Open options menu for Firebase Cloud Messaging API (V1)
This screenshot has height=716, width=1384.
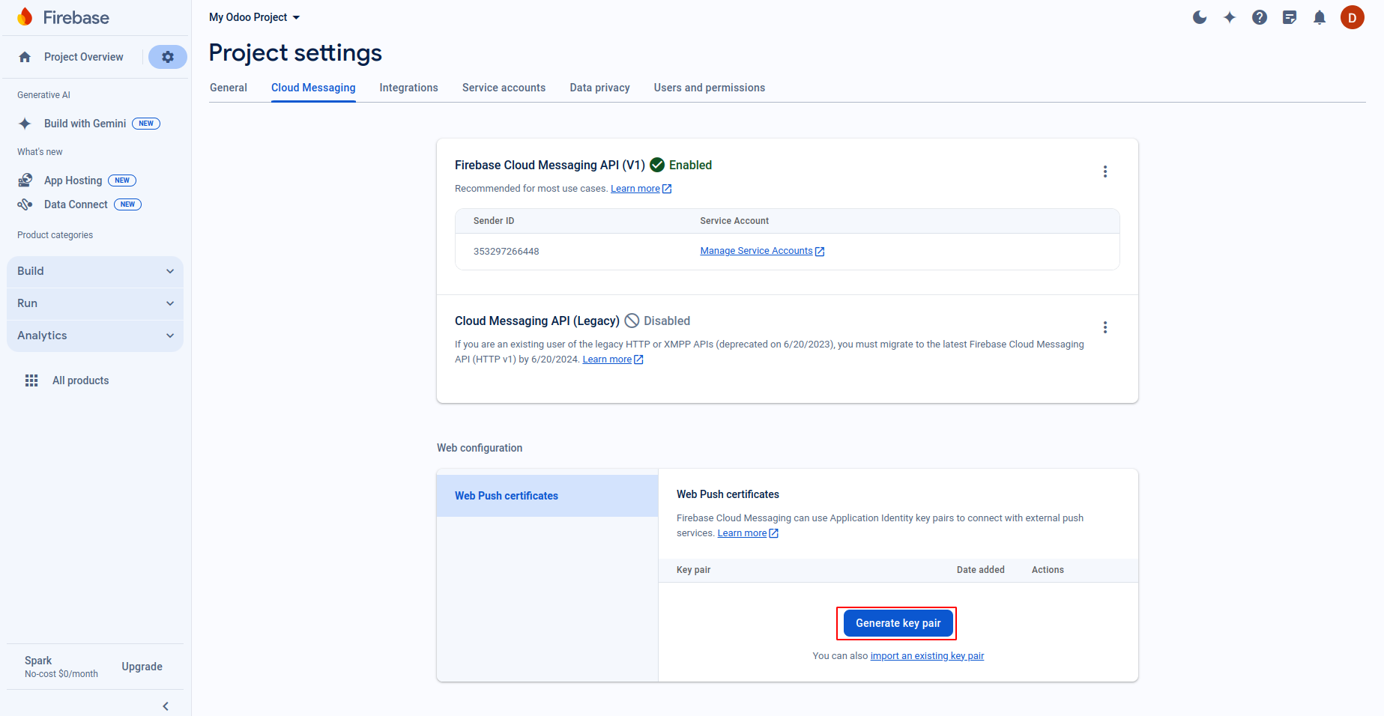point(1105,172)
